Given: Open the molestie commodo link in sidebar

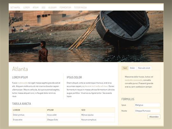Looking at the screenshot, I should [133, 80].
